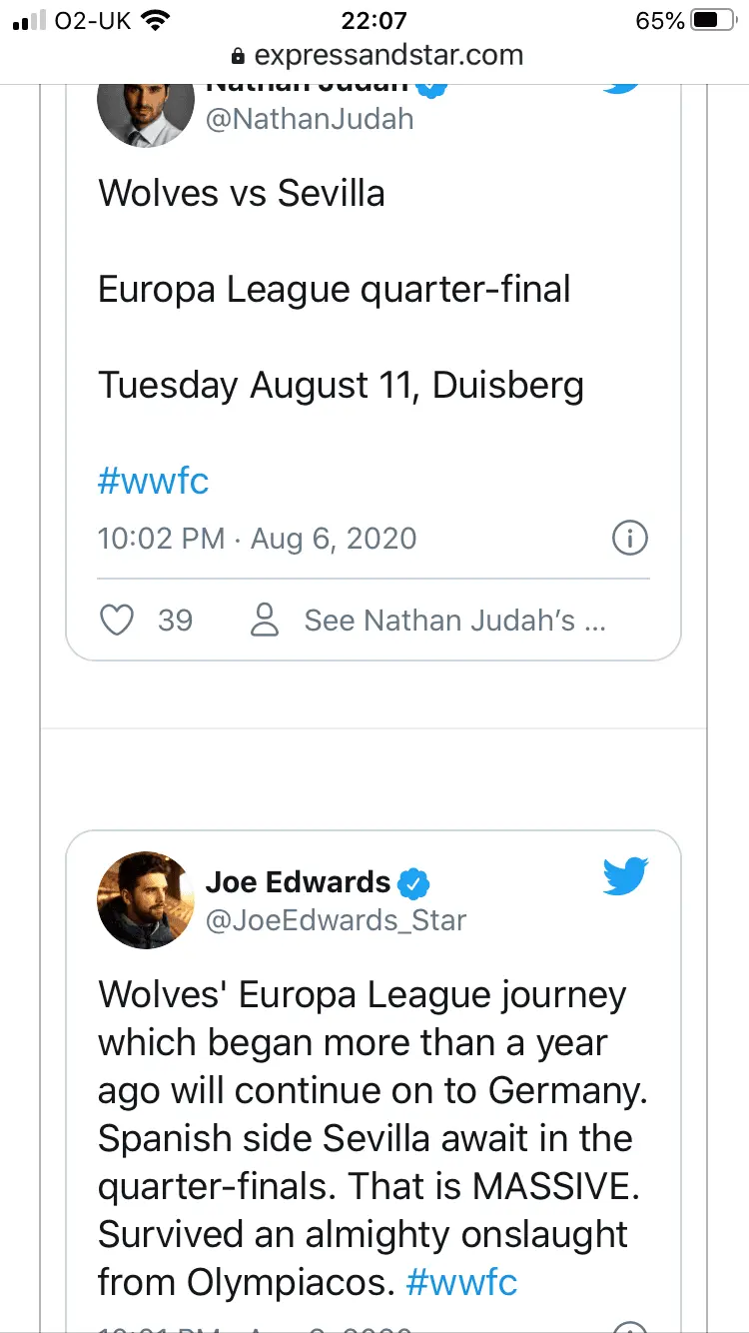Click the Joe Edwards name

(298, 882)
